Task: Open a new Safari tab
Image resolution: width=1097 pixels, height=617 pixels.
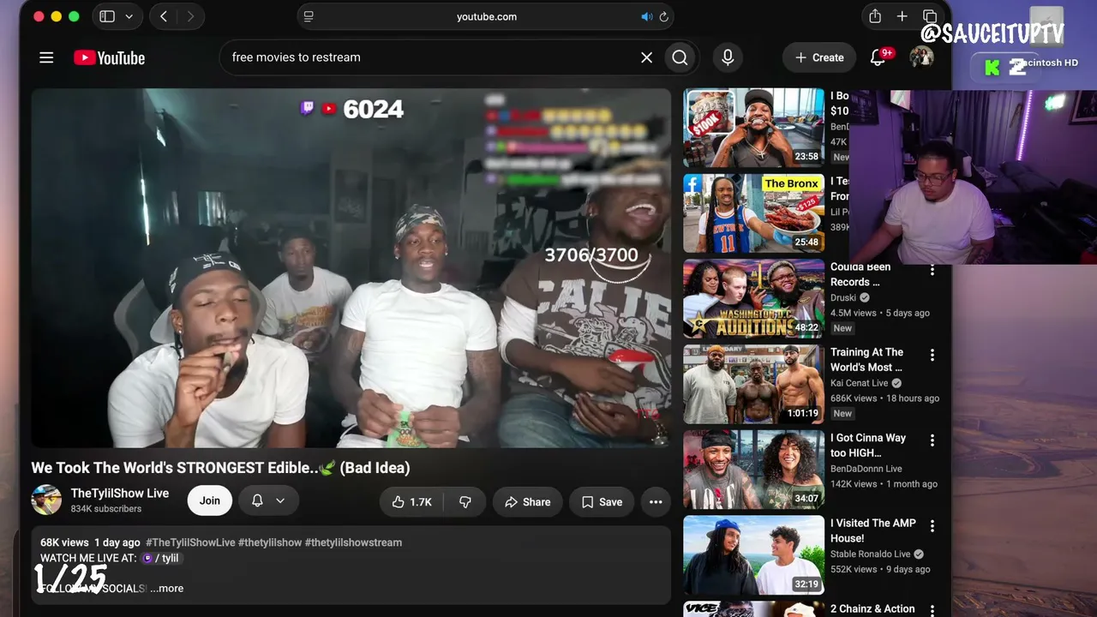Action: click(x=902, y=16)
